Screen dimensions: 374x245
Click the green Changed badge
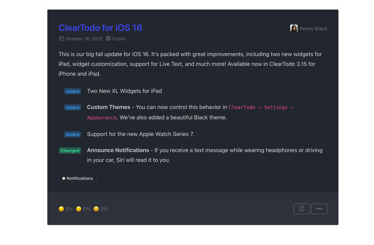click(x=70, y=150)
